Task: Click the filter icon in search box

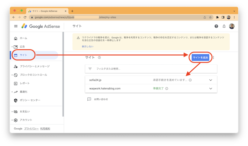Action: coord(90,69)
